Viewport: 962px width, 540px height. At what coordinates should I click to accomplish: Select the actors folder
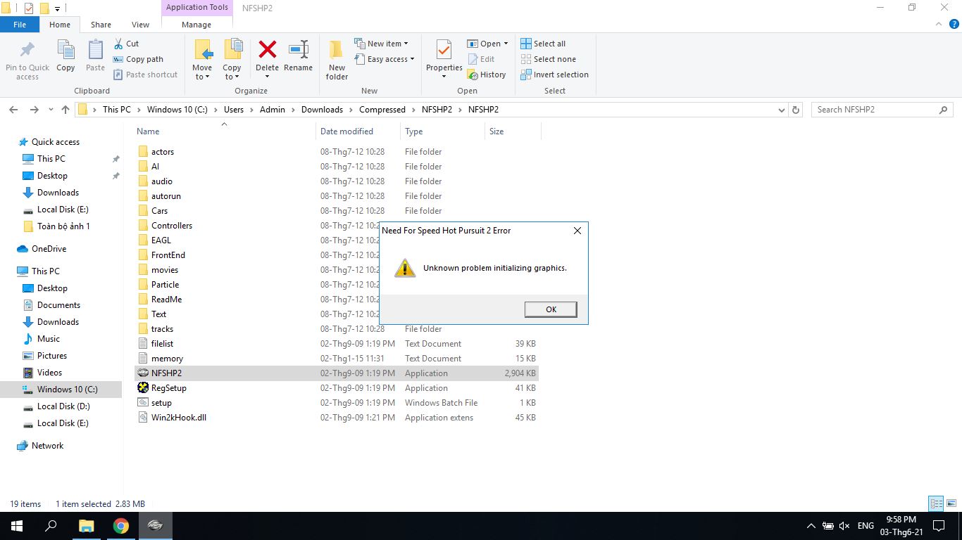pyautogui.click(x=337, y=152)
